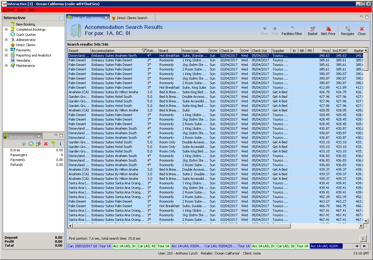The width and height of the screenshot is (373, 260).
Task: Click the red X delete icon in Booking contents
Action: (x=46, y=144)
